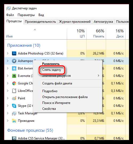Image resolution: width=133 pixels, height=144 pixels.
Task: Open the Значения ресурсов submenu arrow
Action: tap(98, 76)
